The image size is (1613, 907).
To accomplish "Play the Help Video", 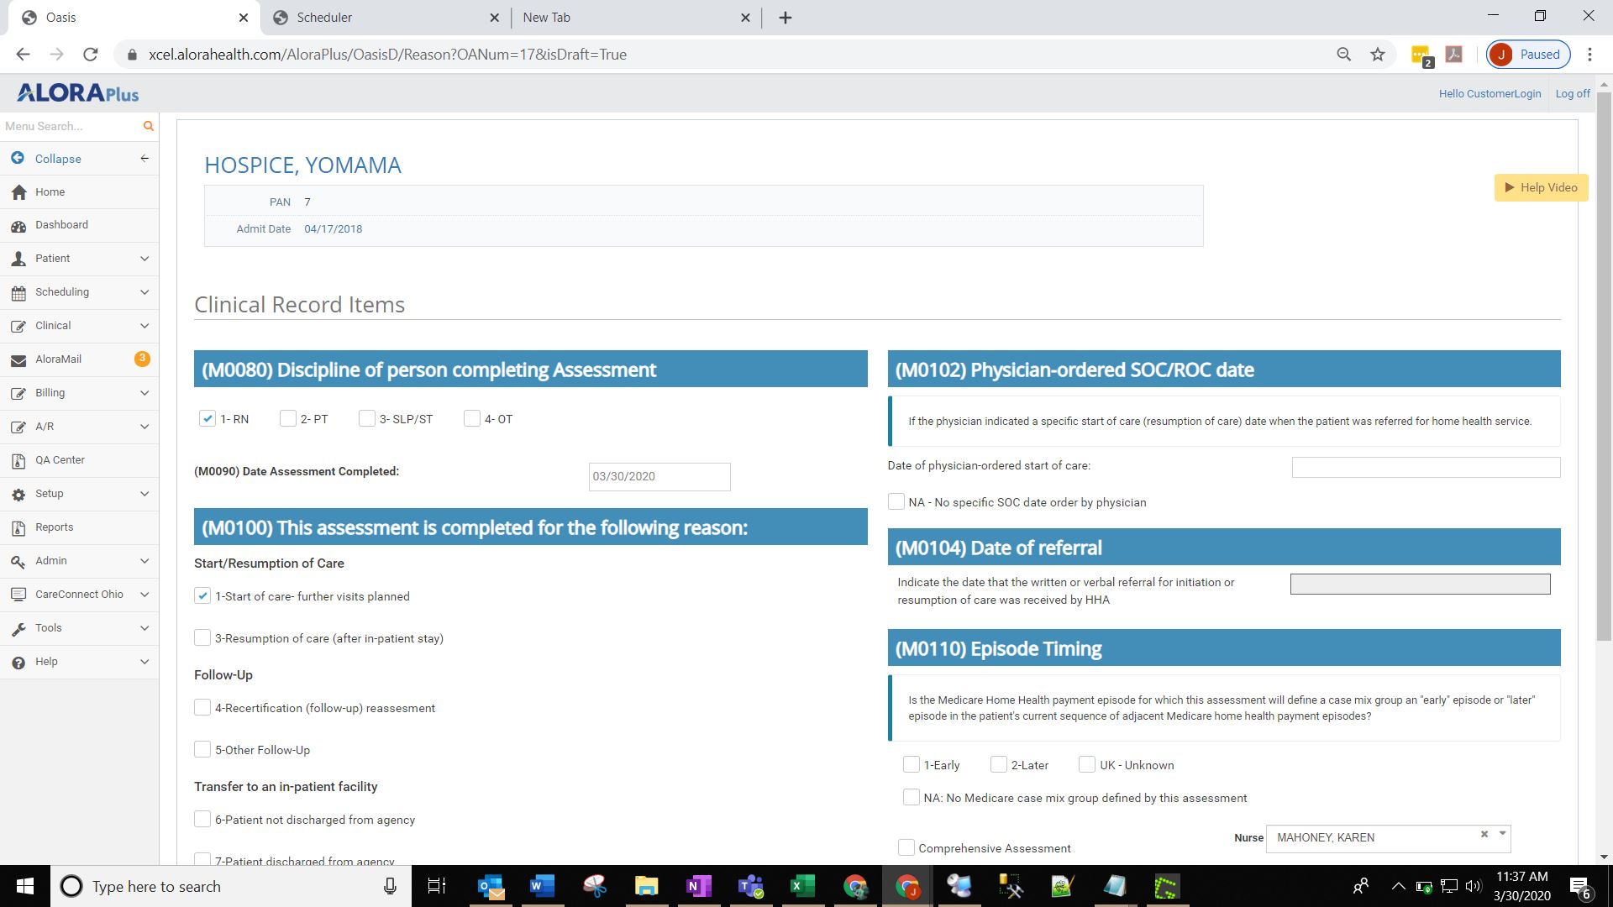I will pyautogui.click(x=1540, y=187).
